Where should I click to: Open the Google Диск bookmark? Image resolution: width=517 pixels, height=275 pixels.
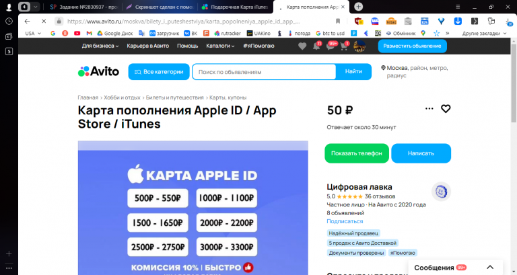(114, 33)
